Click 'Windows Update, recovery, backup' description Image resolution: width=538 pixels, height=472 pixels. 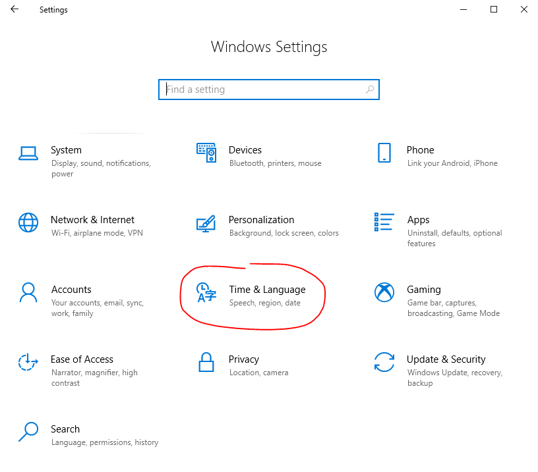pos(455,377)
